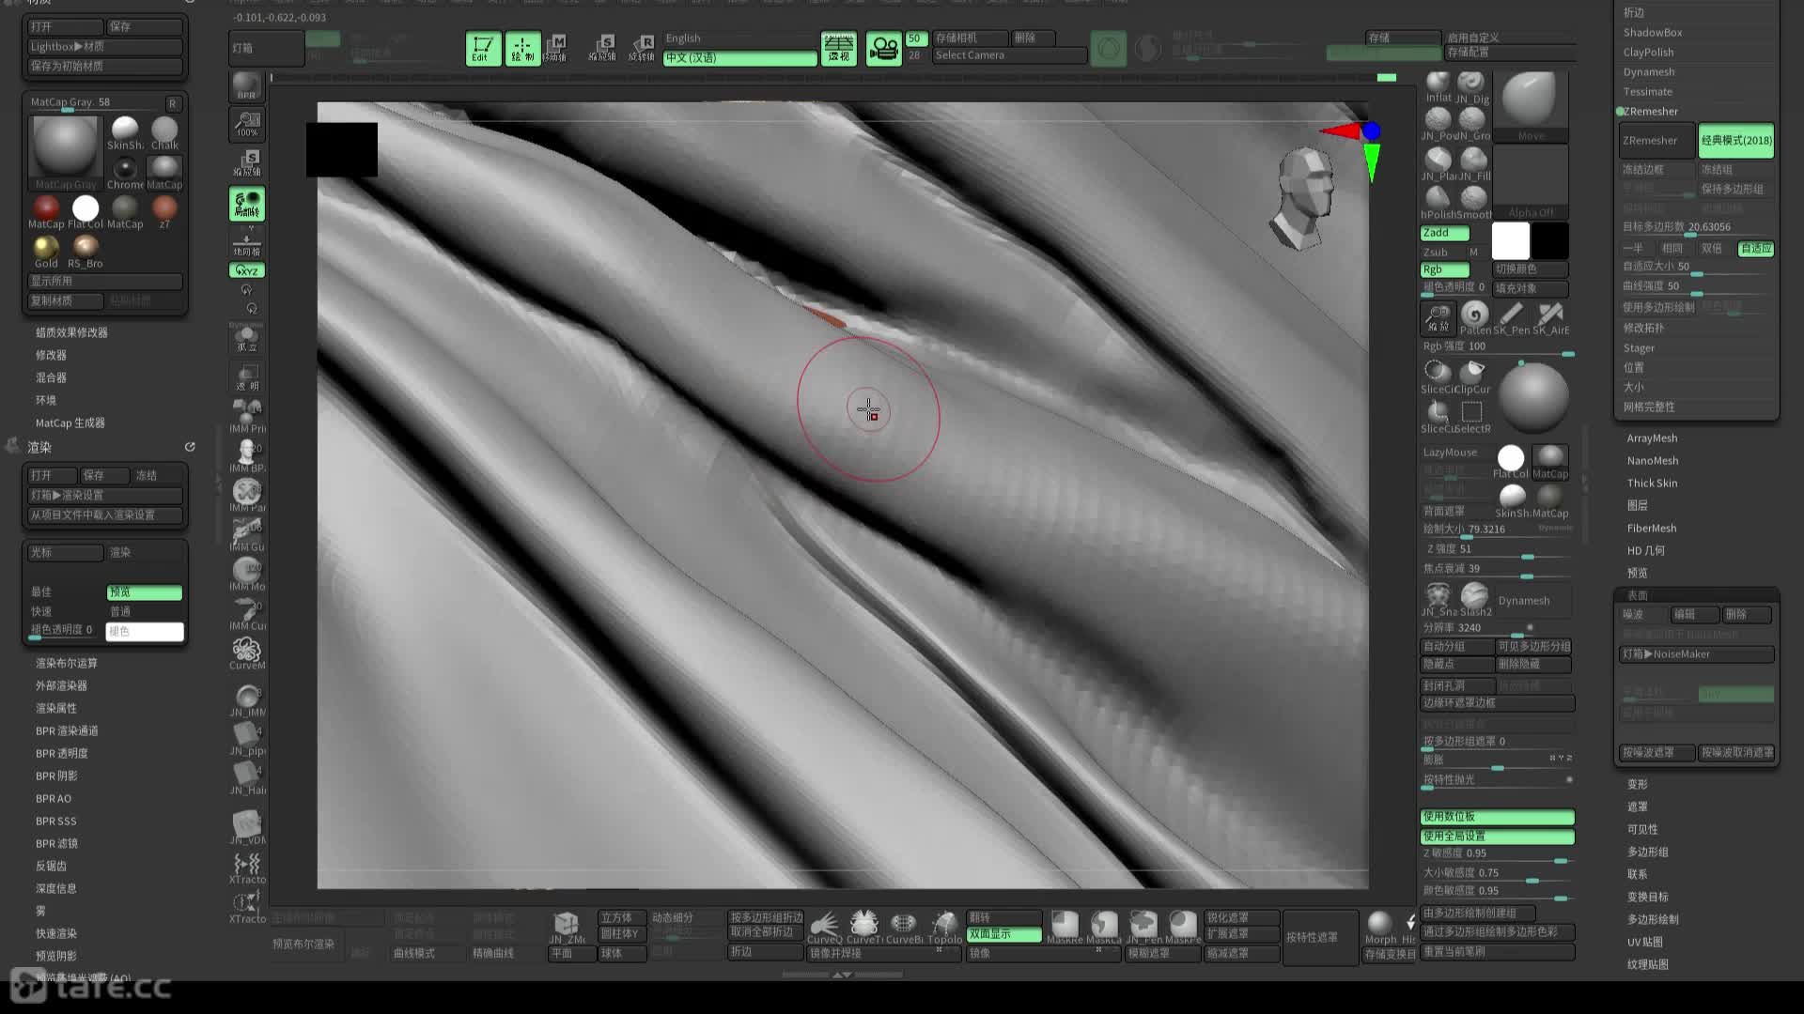Viewport: 1804px width, 1014px height.
Task: Expand the ArrayMesh subpalette
Action: pos(1653,438)
